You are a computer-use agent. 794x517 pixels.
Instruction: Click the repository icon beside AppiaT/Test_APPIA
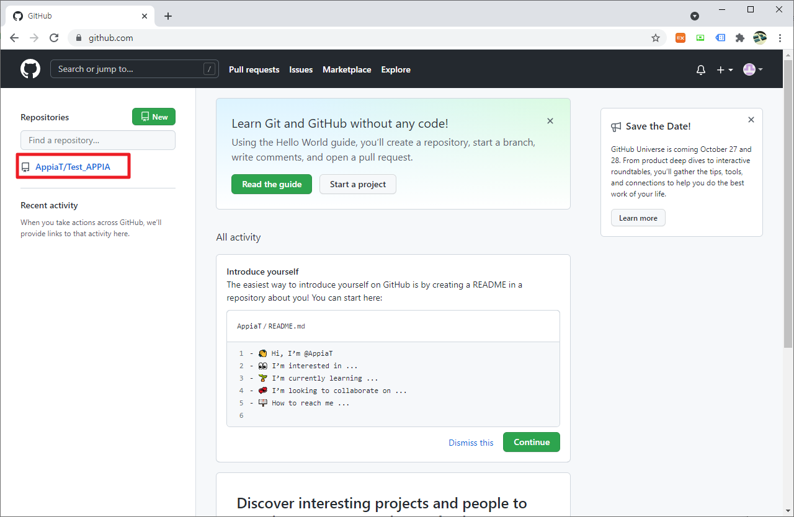point(25,167)
